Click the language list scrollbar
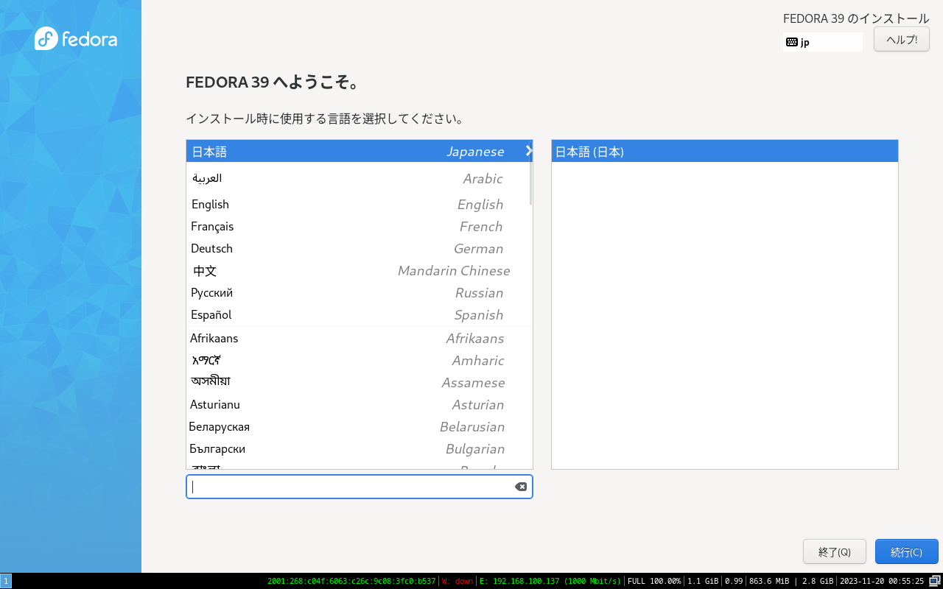This screenshot has height=589, width=943. pyautogui.click(x=530, y=173)
